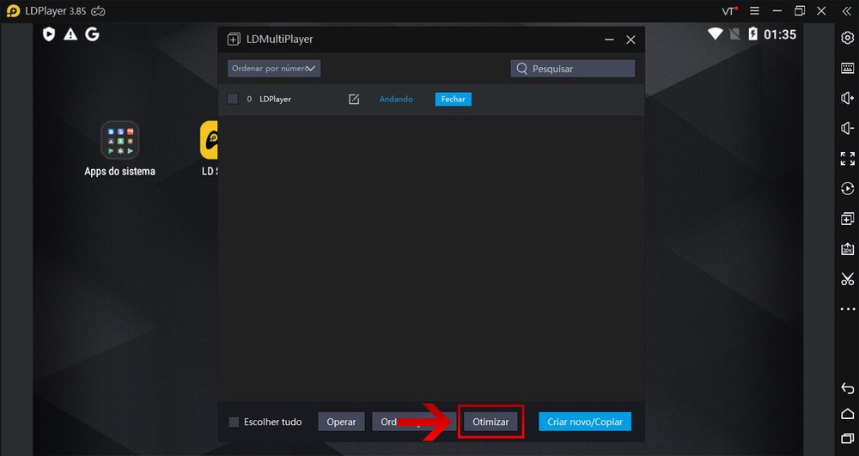Image resolution: width=859 pixels, height=456 pixels.
Task: Open the Apps do sistema folder
Action: point(120,140)
